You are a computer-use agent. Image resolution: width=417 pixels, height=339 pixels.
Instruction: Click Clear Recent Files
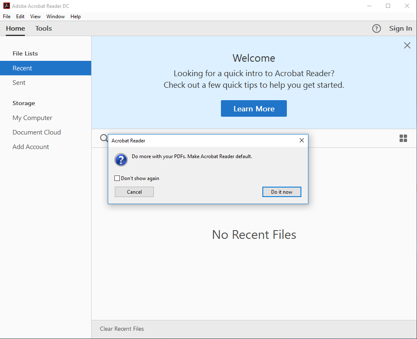(x=122, y=329)
